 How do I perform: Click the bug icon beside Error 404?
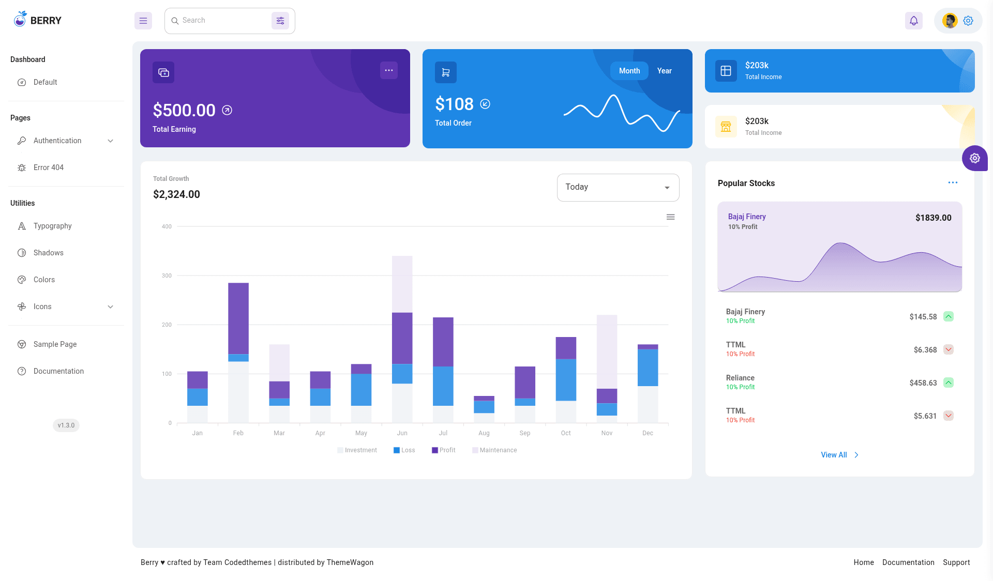22,167
